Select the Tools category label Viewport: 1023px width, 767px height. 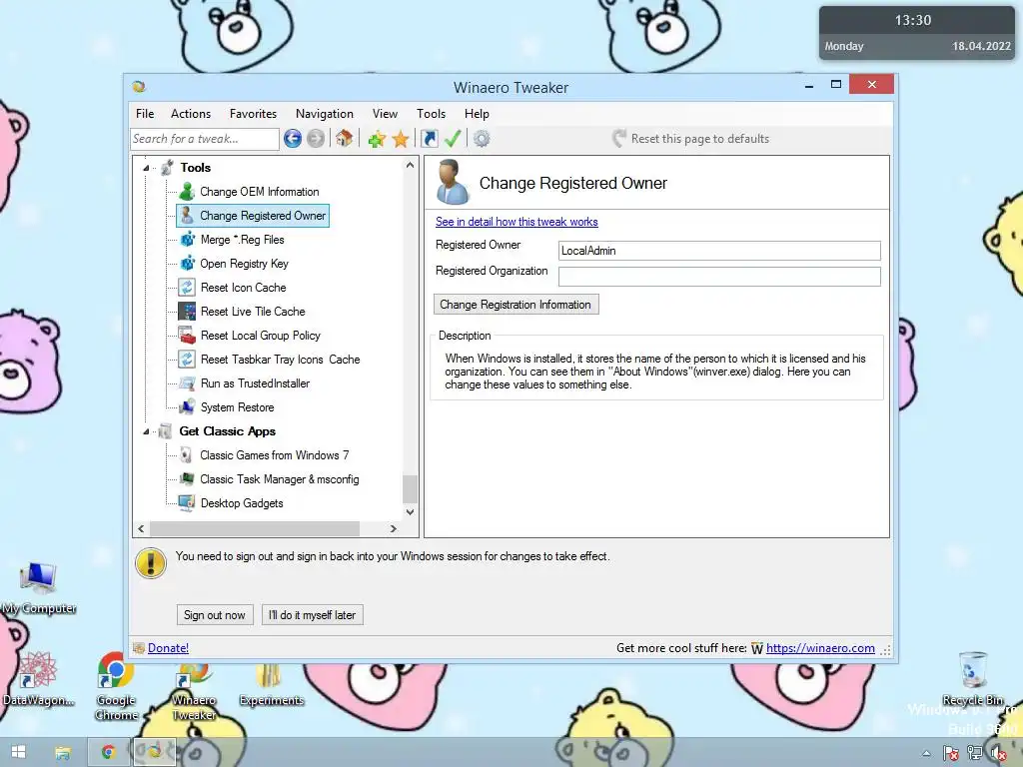(x=196, y=168)
